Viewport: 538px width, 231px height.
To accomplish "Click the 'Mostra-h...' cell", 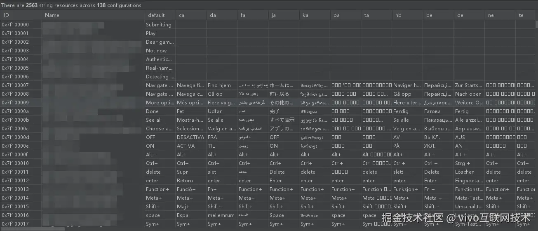I will pyautogui.click(x=191, y=120).
